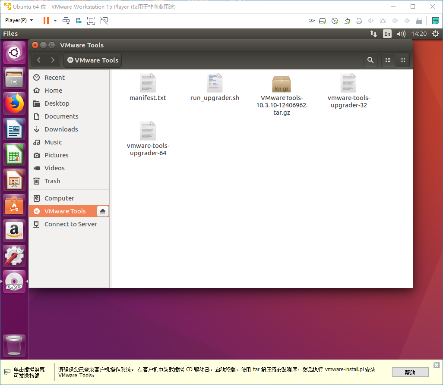443x385 pixels.
Task: Click the hard disk device icon
Action: tap(323, 21)
